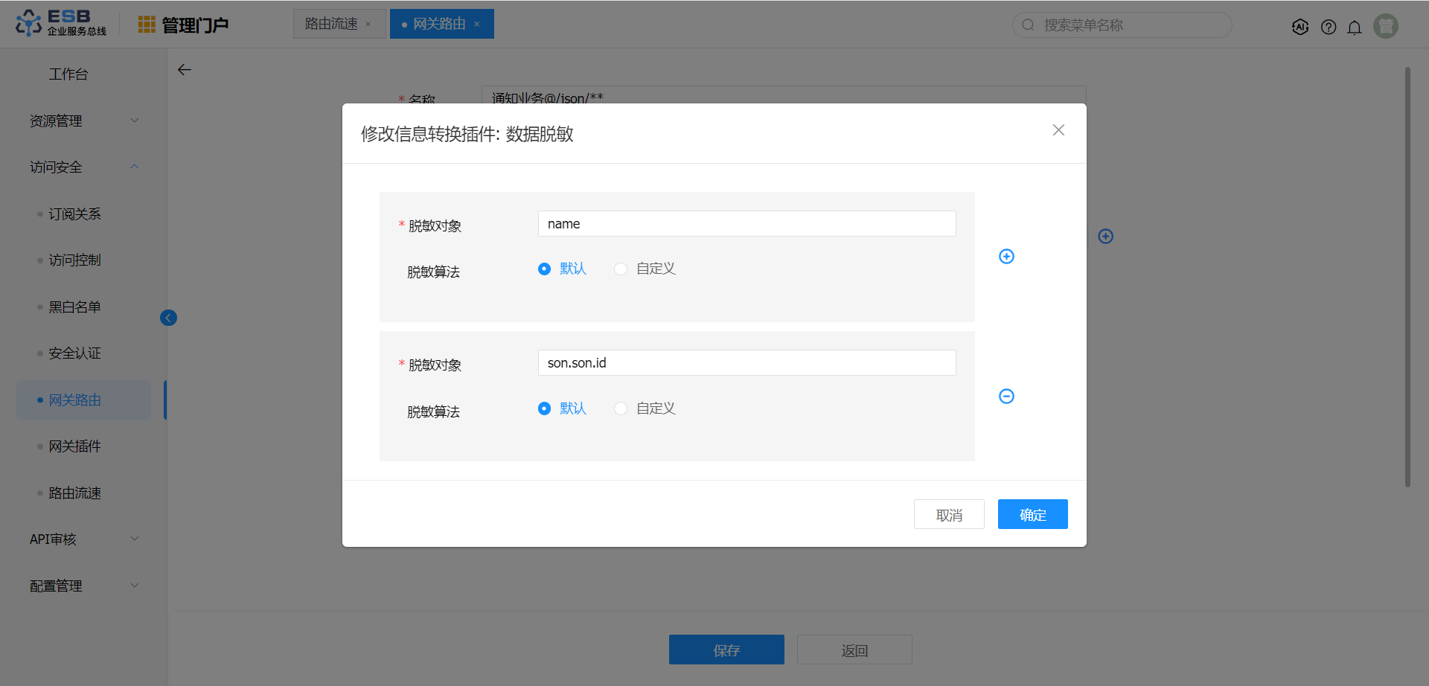This screenshot has height=686, width=1429.
Task: Collapse the 访问安全 menu section
Action: point(82,167)
